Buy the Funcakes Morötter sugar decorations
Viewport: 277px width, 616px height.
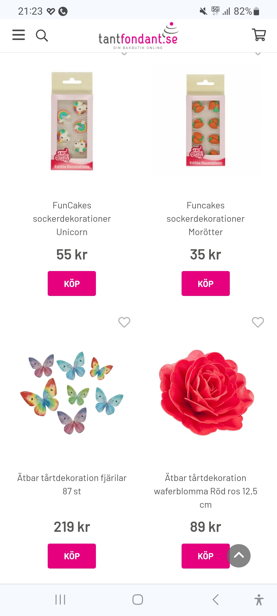pyautogui.click(x=205, y=284)
